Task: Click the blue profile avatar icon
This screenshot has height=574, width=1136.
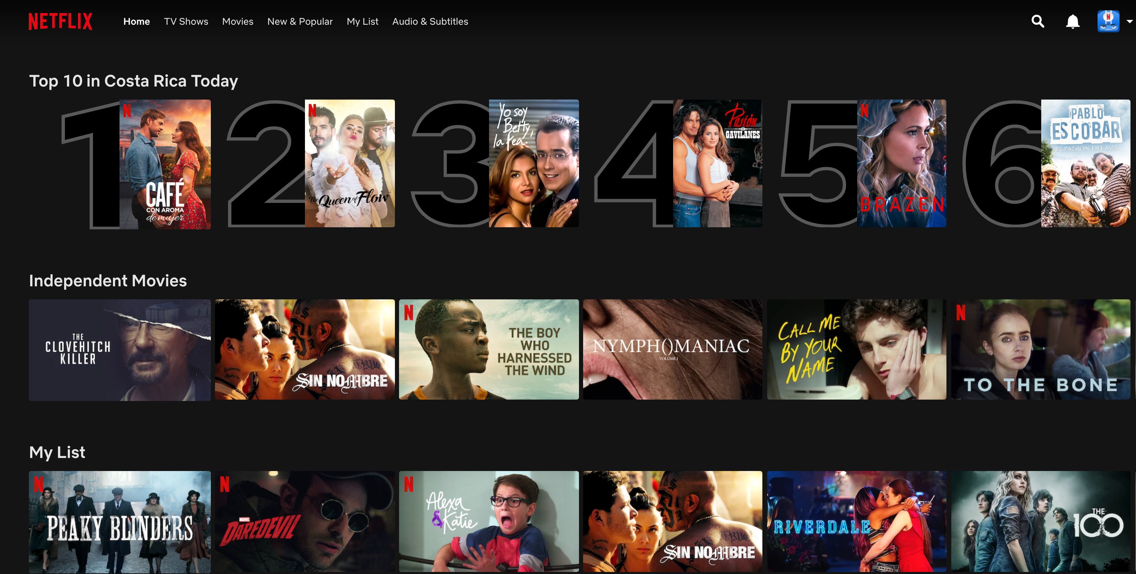Action: [x=1108, y=21]
